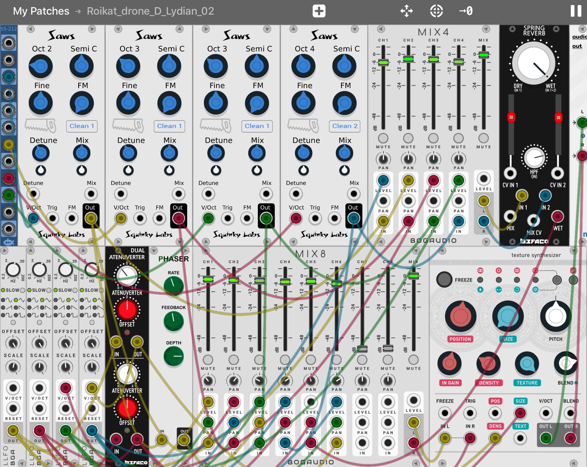This screenshot has height=467, width=587.
Task: Mute CH3 on the MIX4 mixer
Action: [433, 138]
